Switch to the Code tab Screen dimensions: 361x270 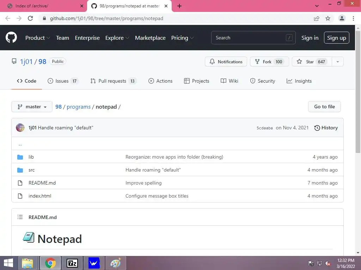(26, 81)
